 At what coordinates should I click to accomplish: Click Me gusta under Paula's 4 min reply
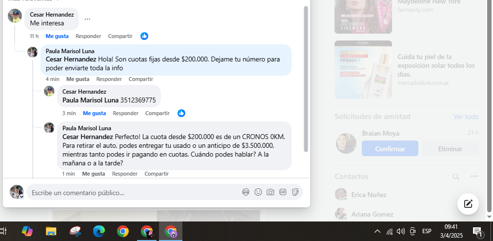click(x=78, y=80)
